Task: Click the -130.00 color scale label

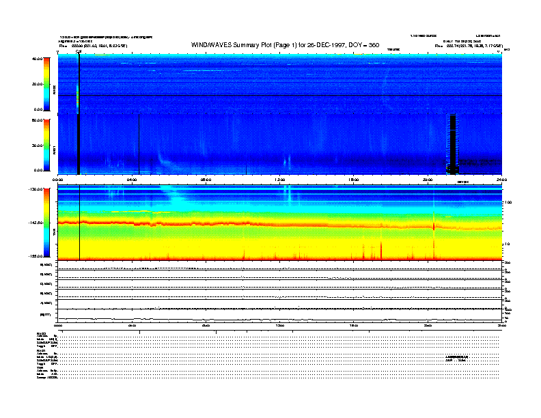Action: [x=36, y=189]
